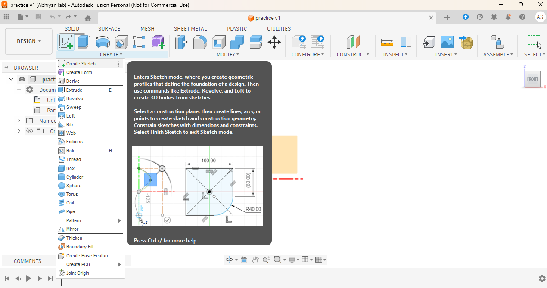The height and width of the screenshot is (288, 547).
Task: Select Revolve menu entry
Action: point(90,99)
